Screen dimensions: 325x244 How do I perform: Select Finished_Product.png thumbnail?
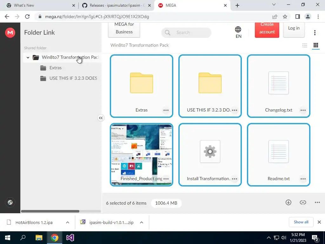point(142,155)
